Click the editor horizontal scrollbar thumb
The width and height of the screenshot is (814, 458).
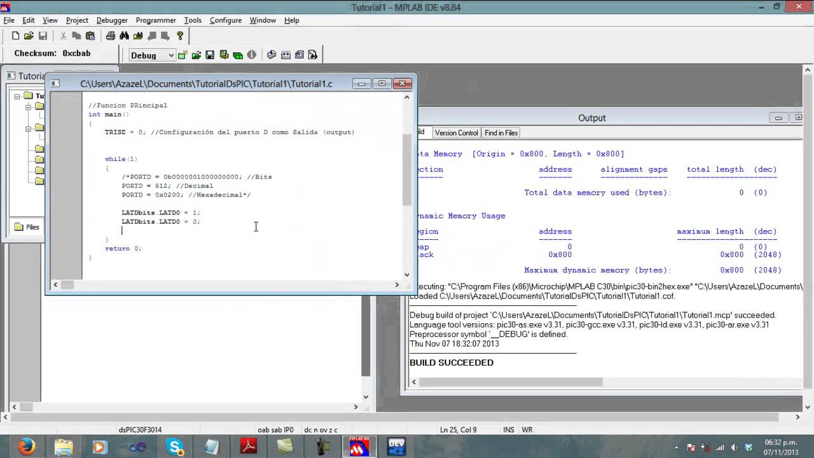(67, 285)
